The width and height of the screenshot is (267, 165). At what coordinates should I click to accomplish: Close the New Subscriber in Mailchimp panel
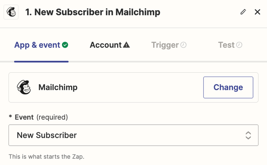pyautogui.click(x=257, y=12)
